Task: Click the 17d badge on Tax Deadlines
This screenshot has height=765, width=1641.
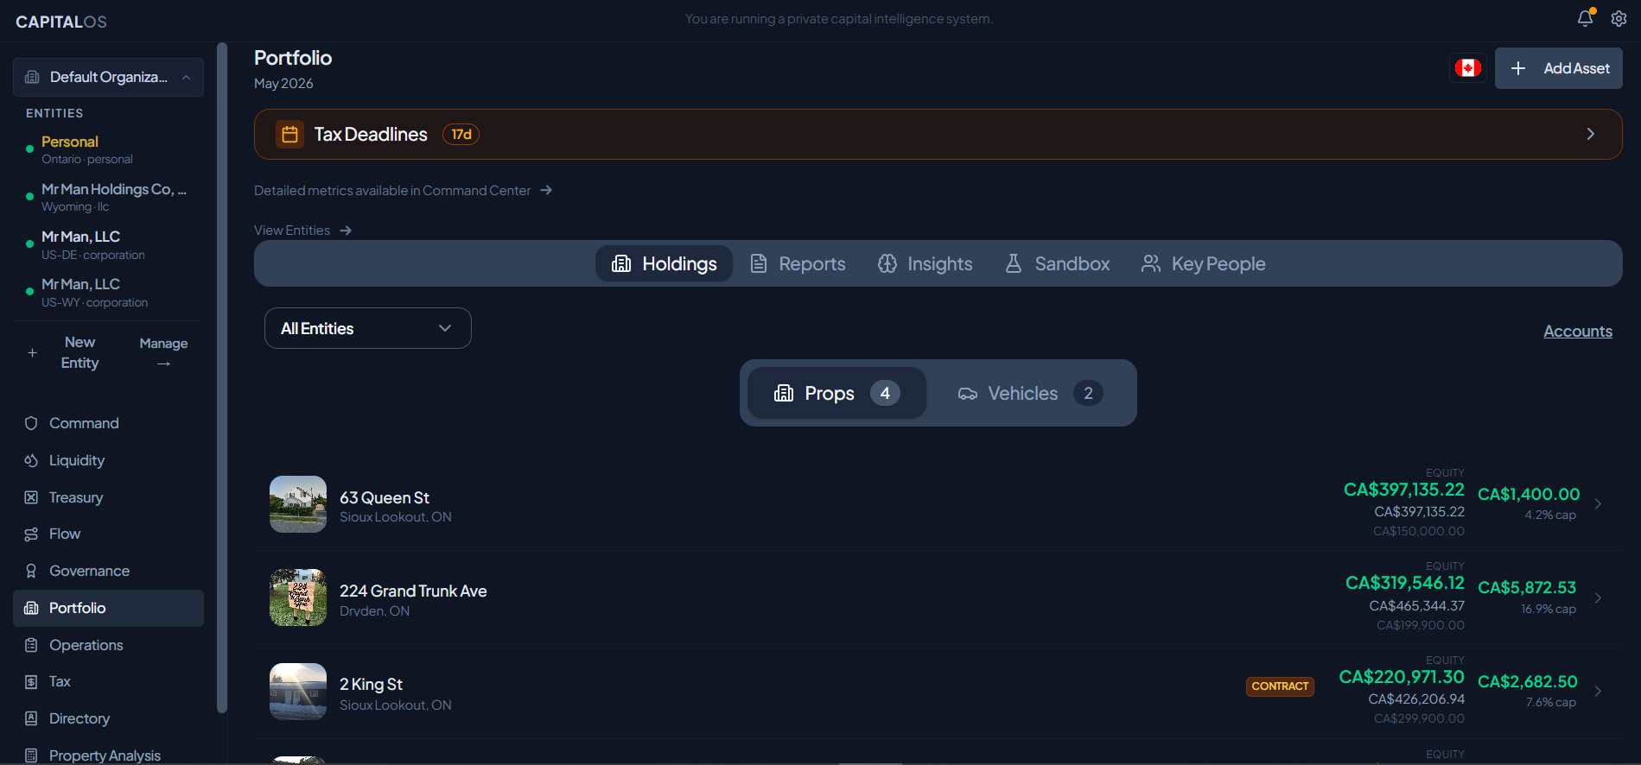Action: 461,135
